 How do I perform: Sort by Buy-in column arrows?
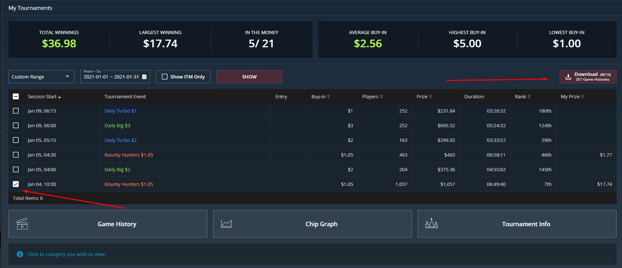[328, 97]
